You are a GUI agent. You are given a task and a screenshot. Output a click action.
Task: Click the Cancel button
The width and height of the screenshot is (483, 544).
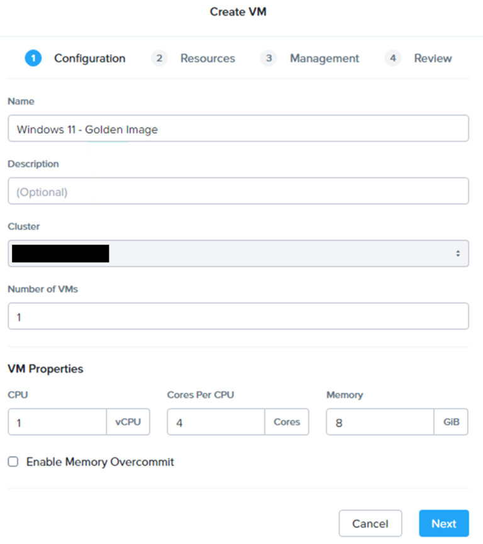[x=370, y=523]
